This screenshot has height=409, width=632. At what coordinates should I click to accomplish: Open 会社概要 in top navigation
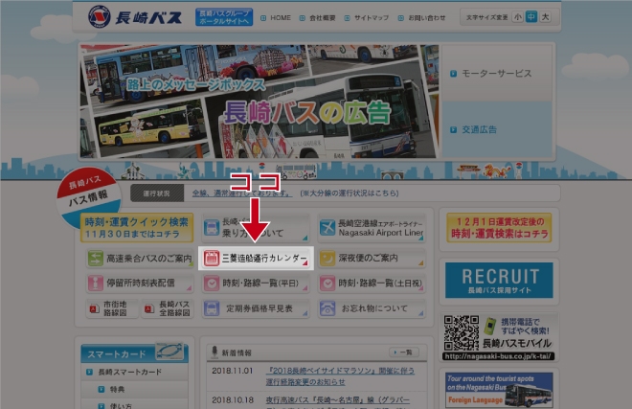click(x=318, y=18)
